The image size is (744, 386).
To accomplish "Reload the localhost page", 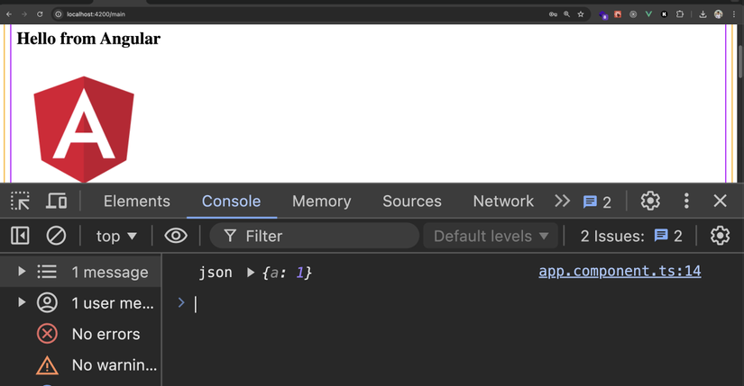I will tap(40, 14).
